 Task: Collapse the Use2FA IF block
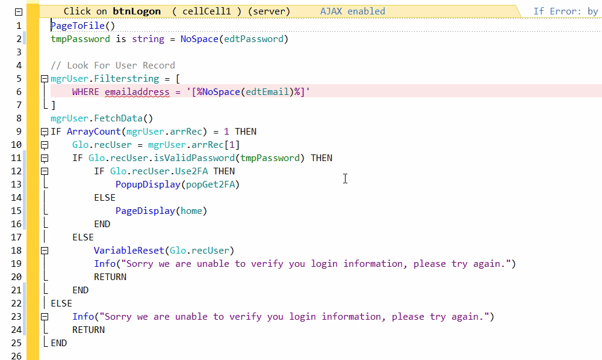coord(44,171)
